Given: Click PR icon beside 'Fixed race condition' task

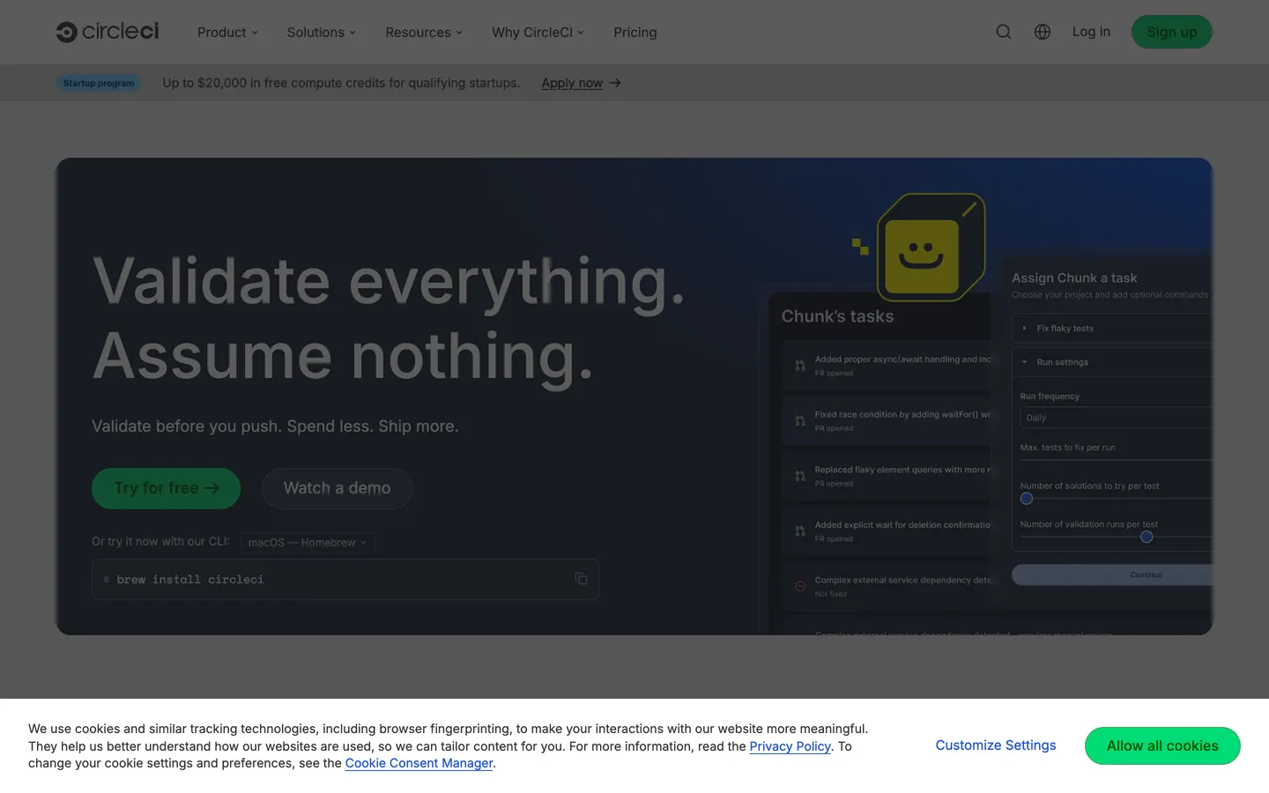Looking at the screenshot, I should [x=800, y=421].
